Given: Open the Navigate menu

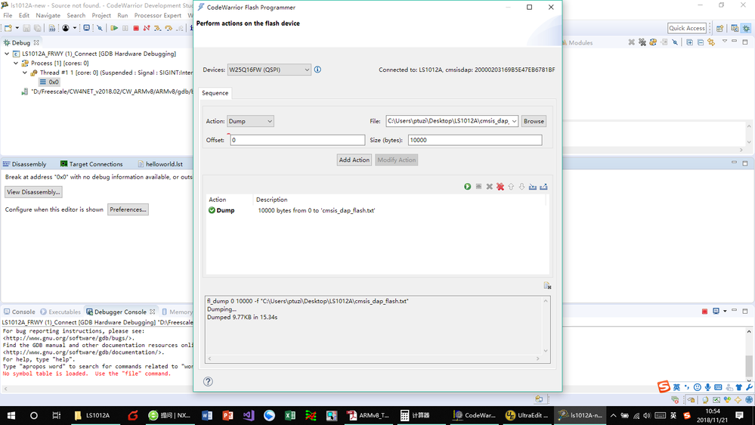Looking at the screenshot, I should point(48,15).
